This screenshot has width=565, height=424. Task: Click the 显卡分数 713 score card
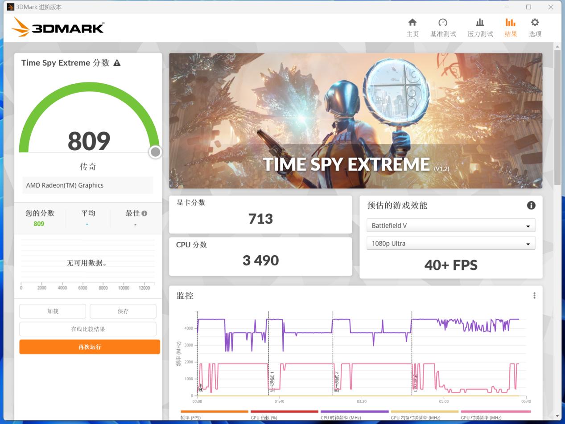pos(260,214)
